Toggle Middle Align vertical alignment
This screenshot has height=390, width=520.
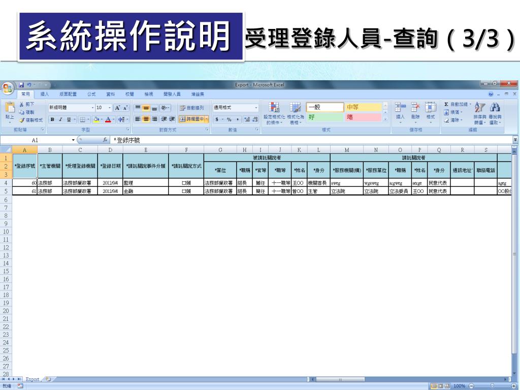pos(146,108)
